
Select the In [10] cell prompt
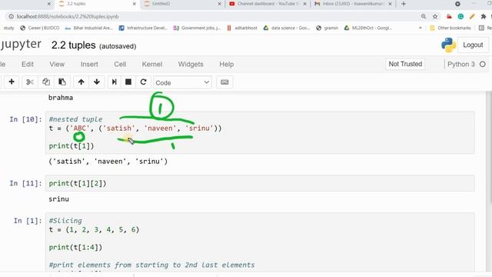[x=25, y=119]
